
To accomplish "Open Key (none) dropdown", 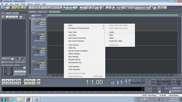I will [160, 92].
